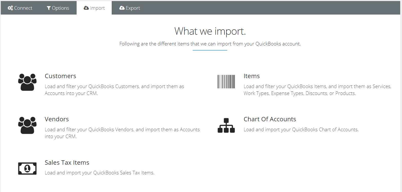Switch to the Options tab
Screen dimensions: 402x192
(58, 8)
